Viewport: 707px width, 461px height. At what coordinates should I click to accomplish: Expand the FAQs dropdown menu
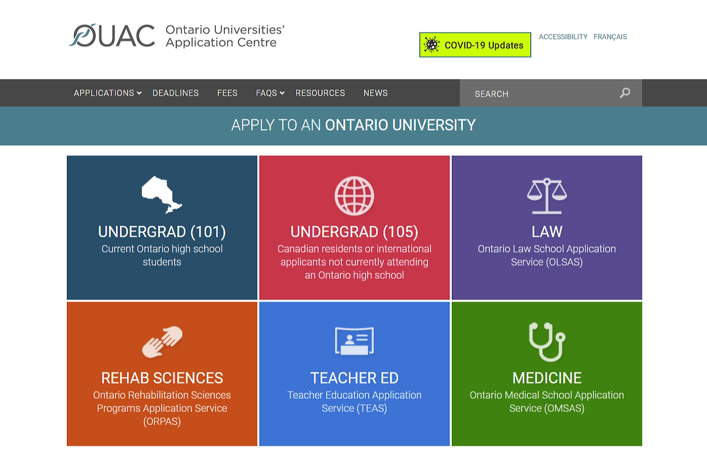270,93
